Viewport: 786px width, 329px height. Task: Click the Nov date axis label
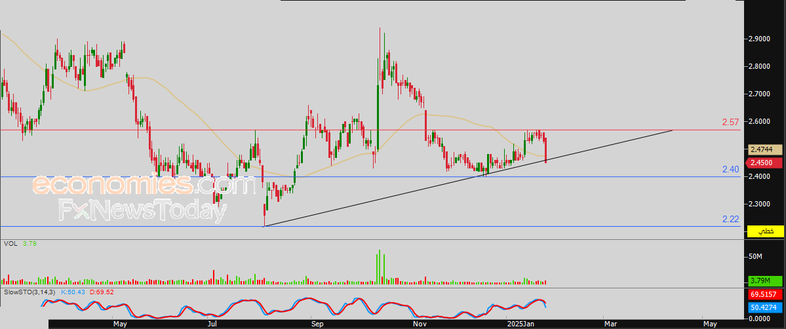click(420, 324)
